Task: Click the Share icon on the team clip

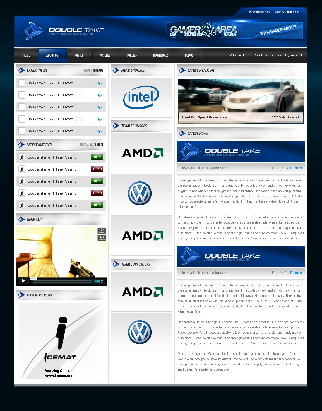Action: (x=102, y=231)
